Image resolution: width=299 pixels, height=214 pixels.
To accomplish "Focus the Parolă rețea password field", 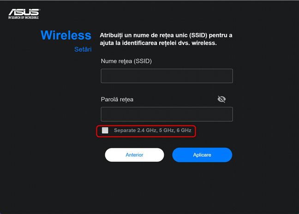I will pyautogui.click(x=167, y=114).
